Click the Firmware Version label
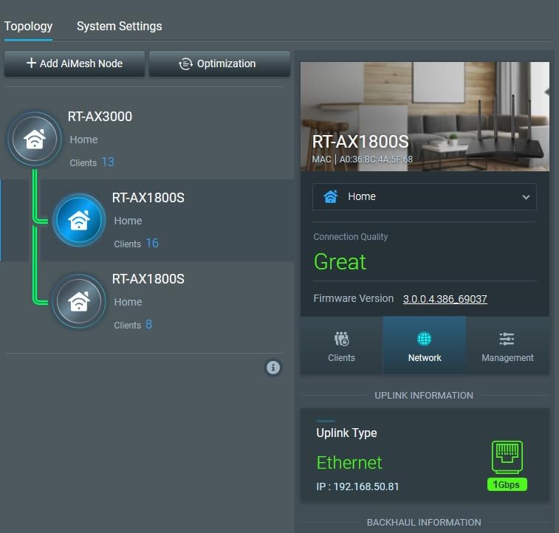 pyautogui.click(x=353, y=298)
